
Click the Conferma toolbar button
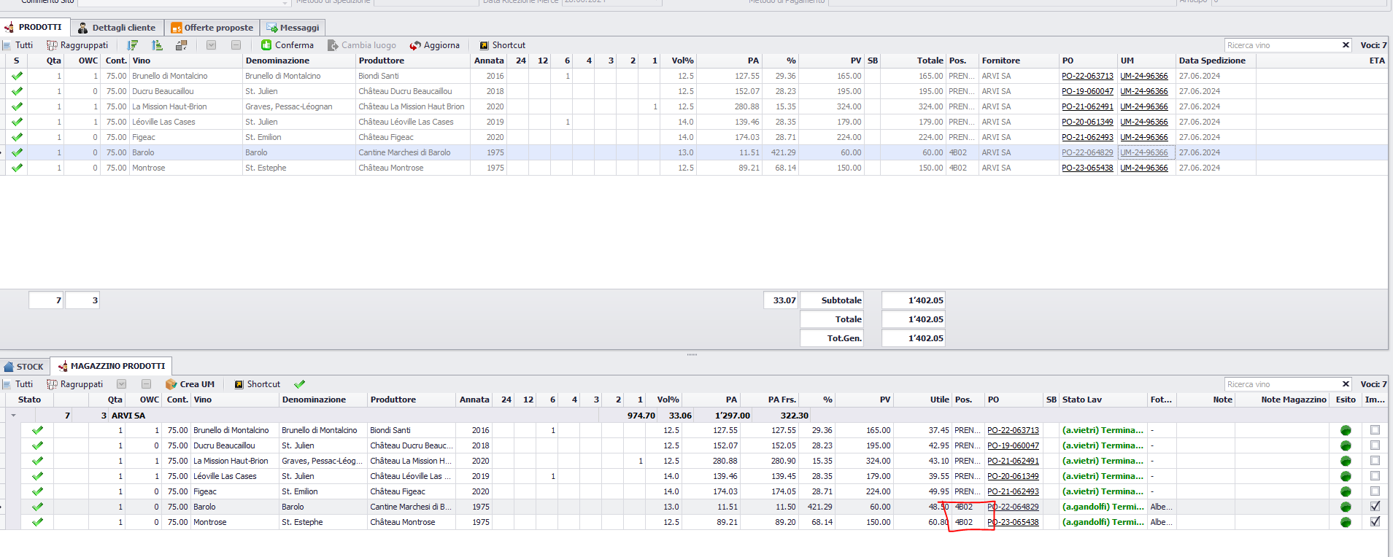click(x=288, y=45)
